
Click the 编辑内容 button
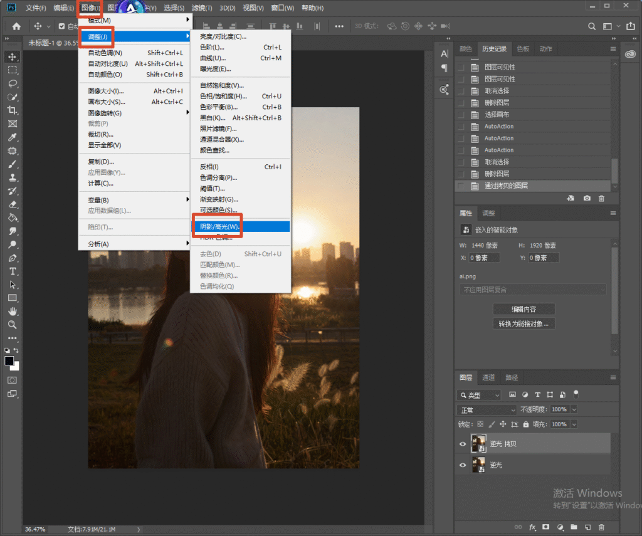524,309
